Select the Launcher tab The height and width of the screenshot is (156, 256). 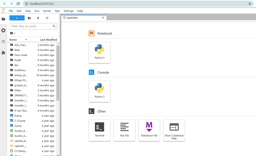[84, 18]
